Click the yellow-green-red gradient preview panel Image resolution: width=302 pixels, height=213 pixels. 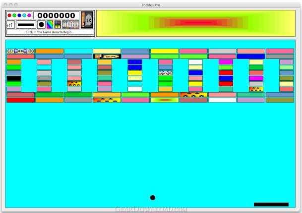196,23
